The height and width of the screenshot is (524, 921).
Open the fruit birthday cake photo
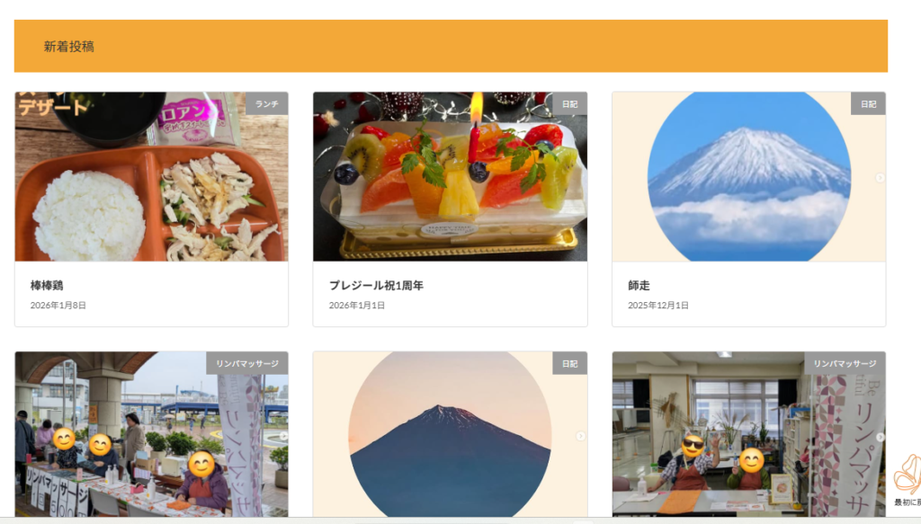click(450, 176)
